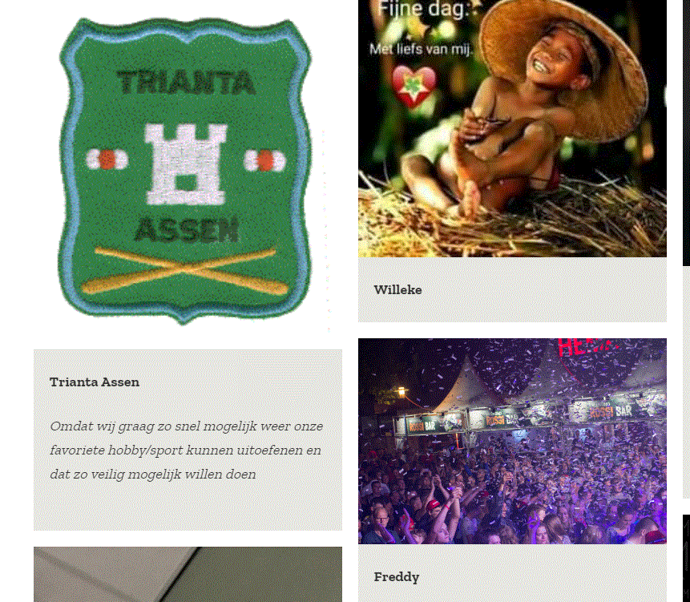Screen dimensions: 690x602
Task: Open the Trianta Assen badge image
Action: tap(185, 172)
